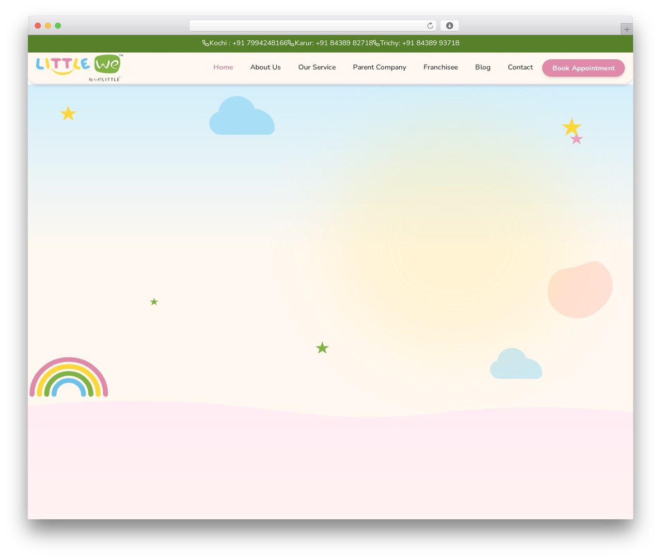
Task: Minimize the window with the yellow button
Action: (48, 26)
